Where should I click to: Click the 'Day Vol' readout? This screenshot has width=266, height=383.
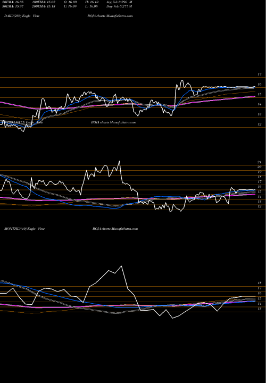tap(119, 6)
